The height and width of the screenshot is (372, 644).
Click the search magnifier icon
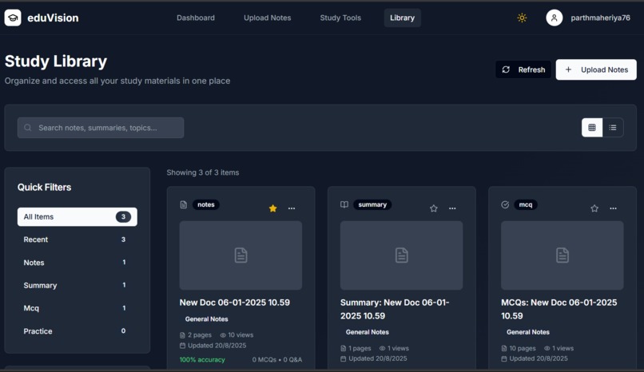click(27, 128)
